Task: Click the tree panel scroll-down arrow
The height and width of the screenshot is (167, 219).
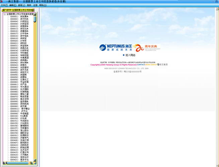Action: click(35, 160)
